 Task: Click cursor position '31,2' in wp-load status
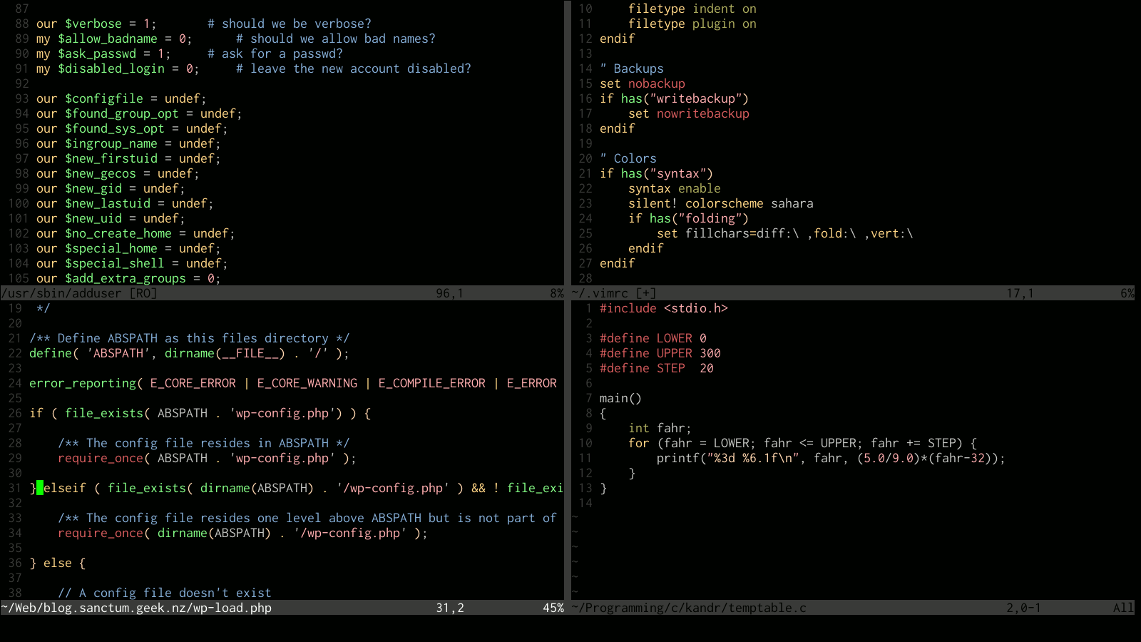(449, 608)
